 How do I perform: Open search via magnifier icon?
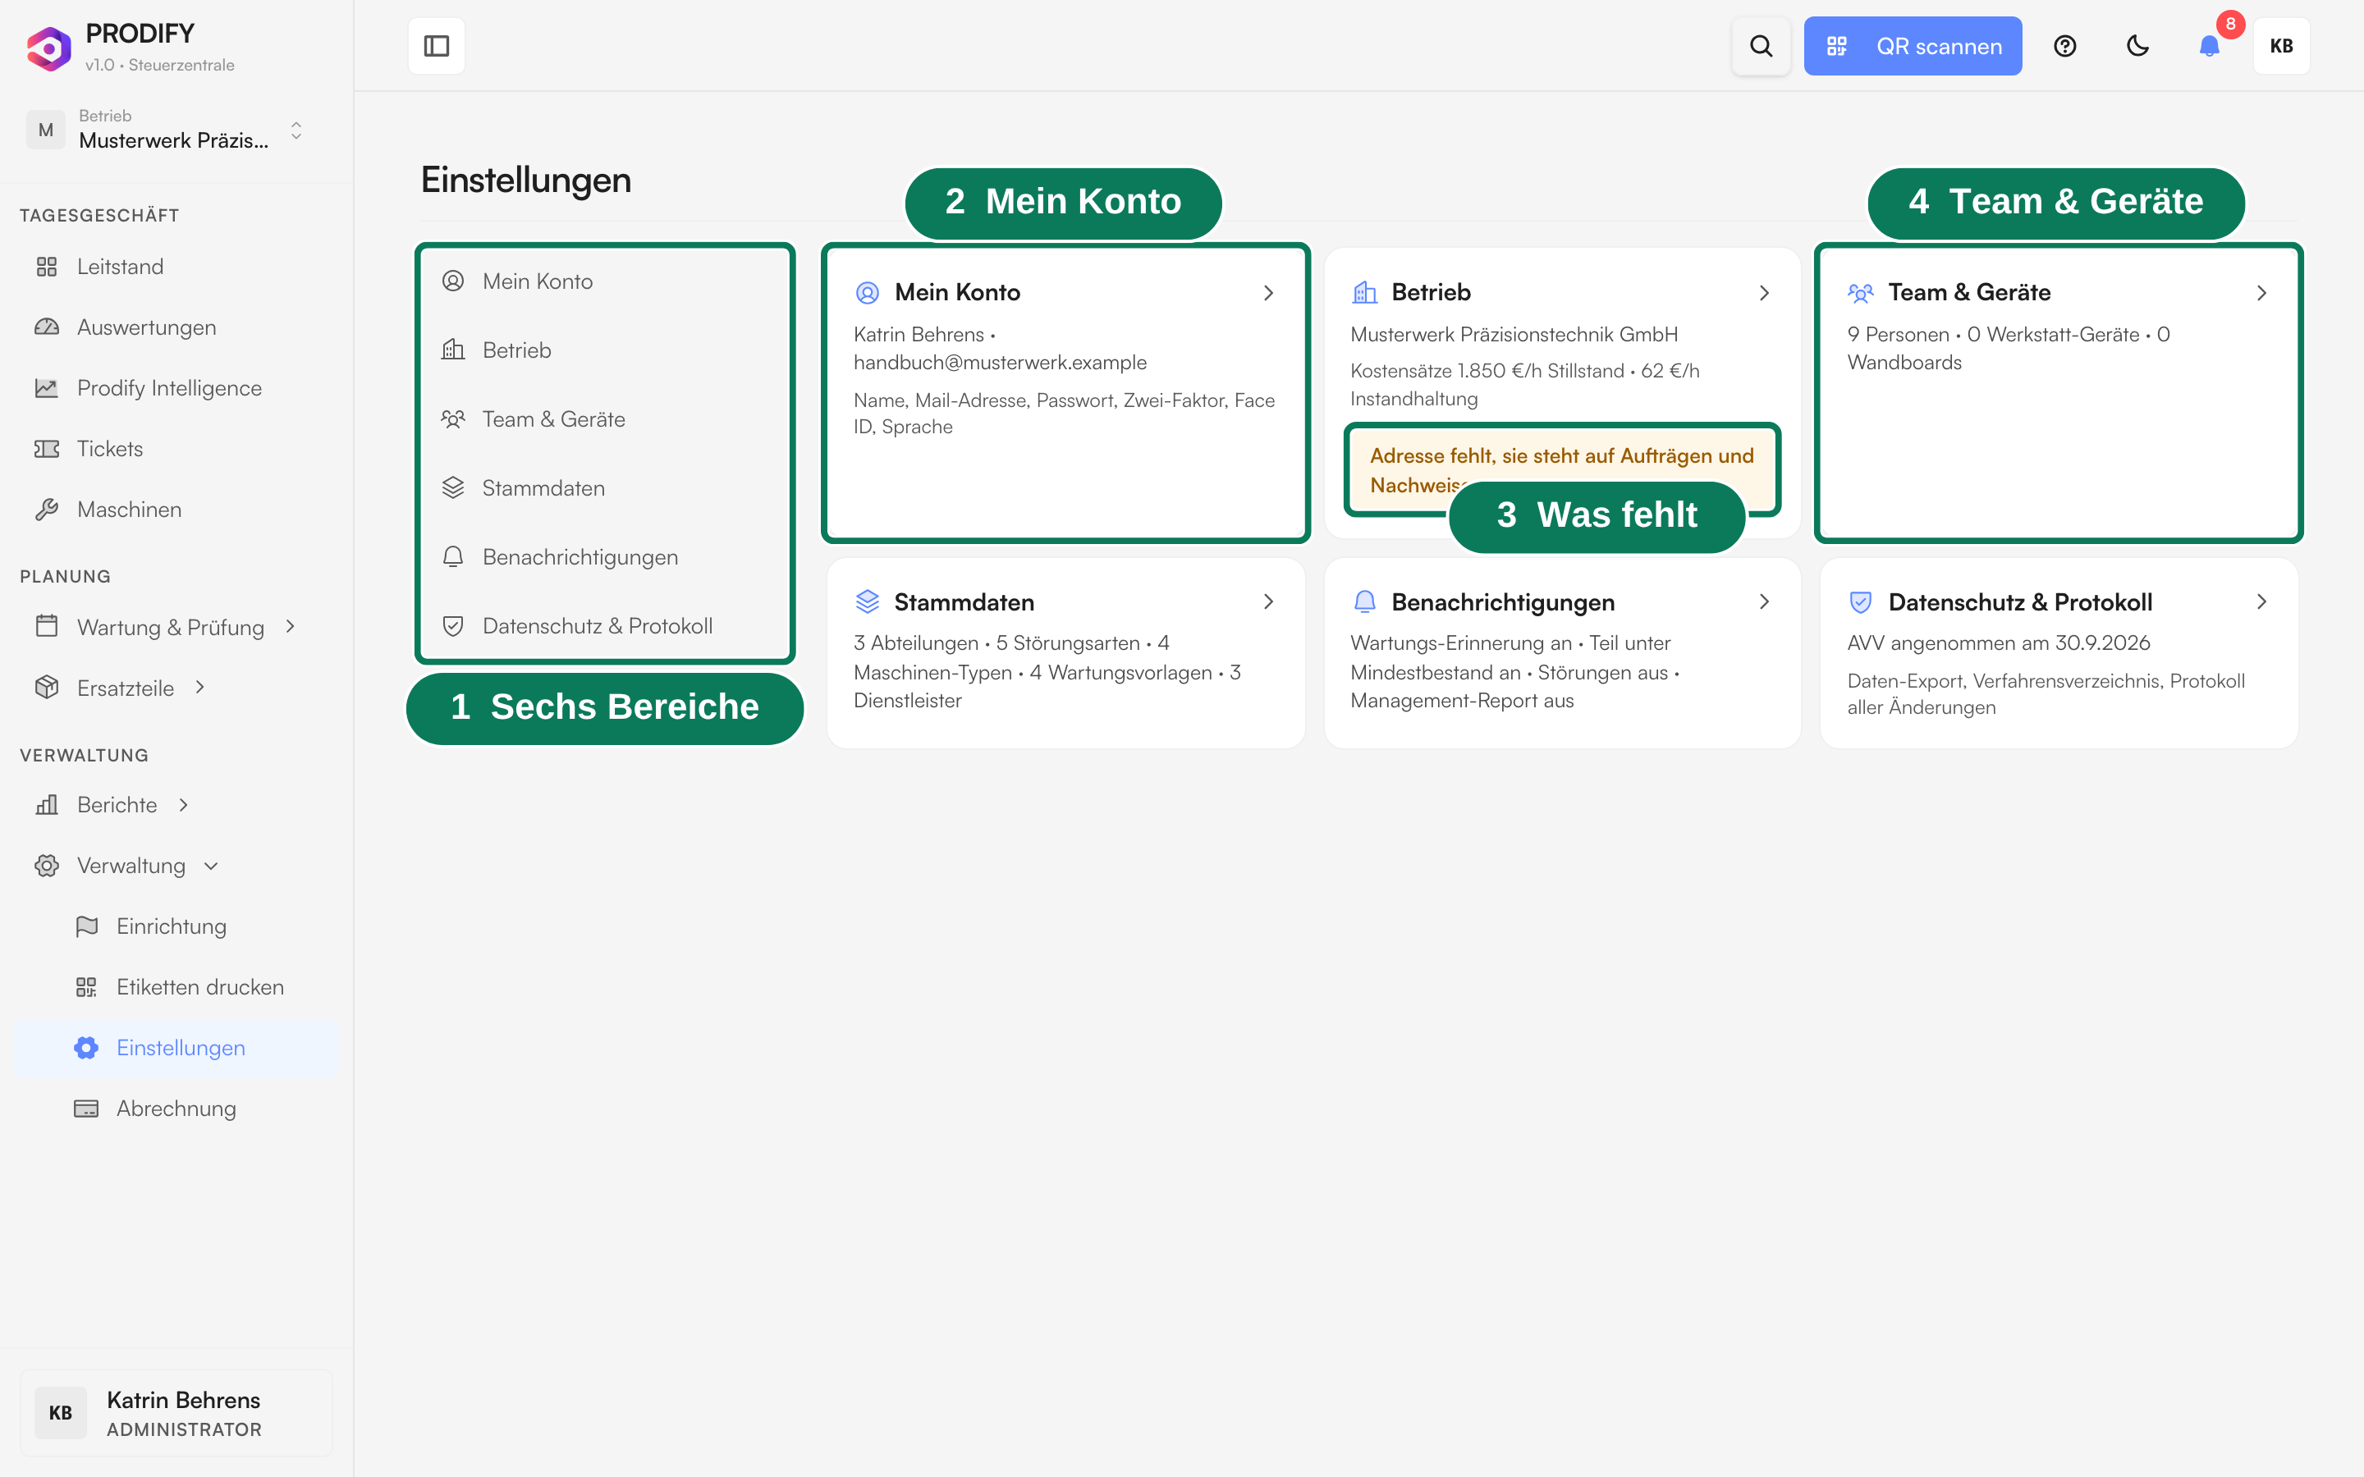[1761, 46]
